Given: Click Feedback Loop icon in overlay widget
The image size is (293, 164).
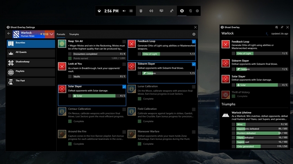Looking at the screenshot, I should [226, 44].
